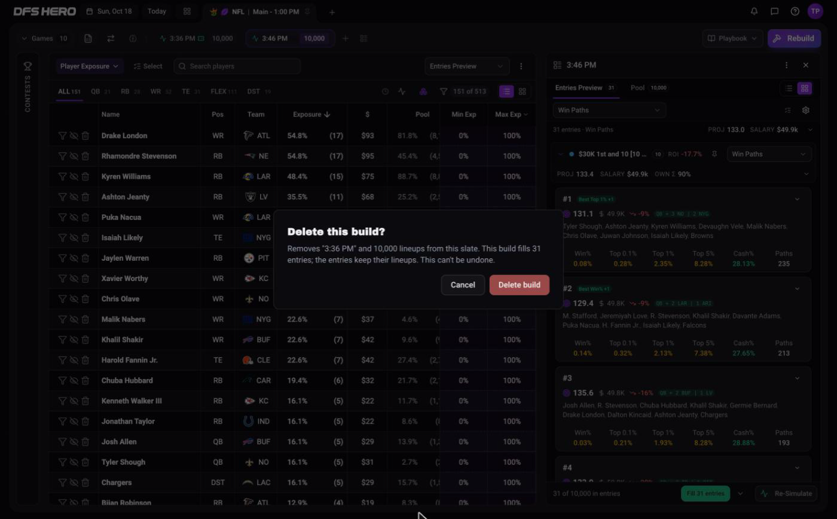Hide Rhamondre Stevenson with the eye icon
The height and width of the screenshot is (519, 837).
[74, 156]
